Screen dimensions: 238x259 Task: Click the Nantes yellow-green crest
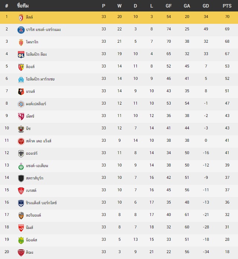click(21, 240)
